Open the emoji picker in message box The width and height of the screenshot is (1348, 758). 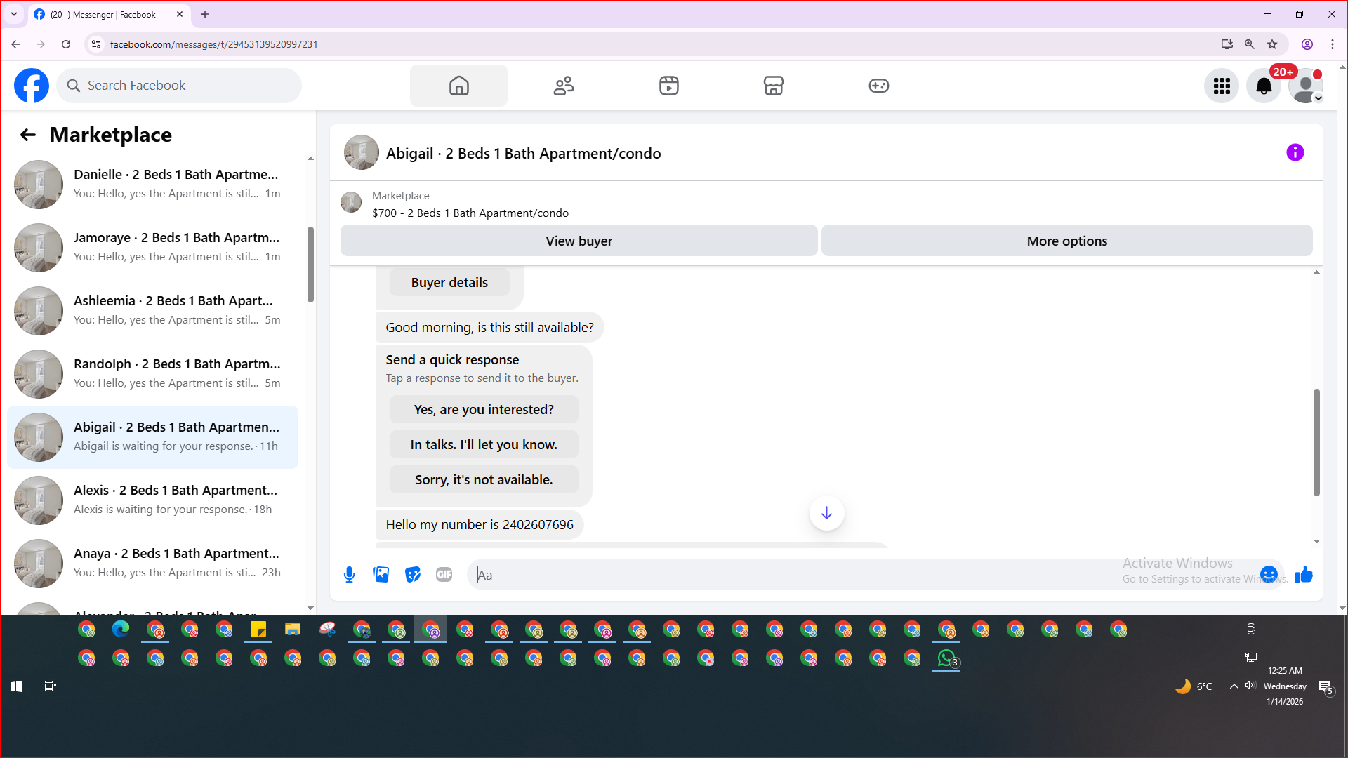click(x=1268, y=575)
